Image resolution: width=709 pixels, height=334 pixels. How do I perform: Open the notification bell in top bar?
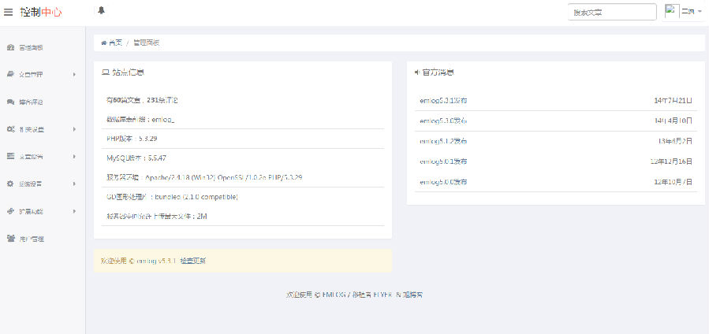pos(101,10)
